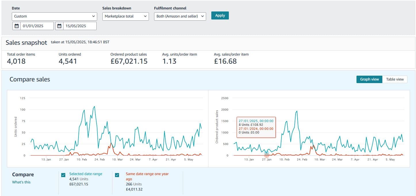Click the Ordered product sales value £67,021.15

129,61
